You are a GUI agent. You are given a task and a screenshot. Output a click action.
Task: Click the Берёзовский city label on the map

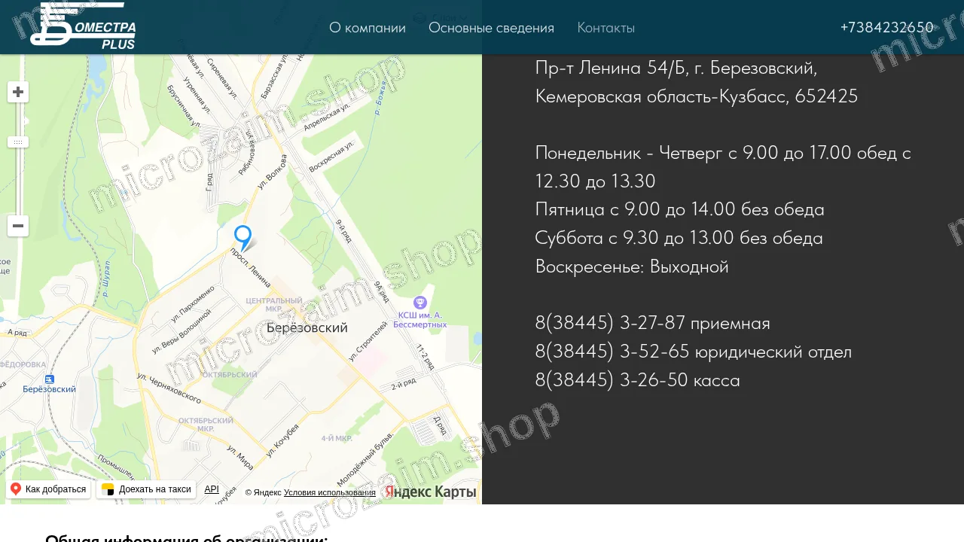307,328
